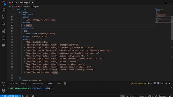Toggle maximized panel size chevron

click(x=166, y=83)
